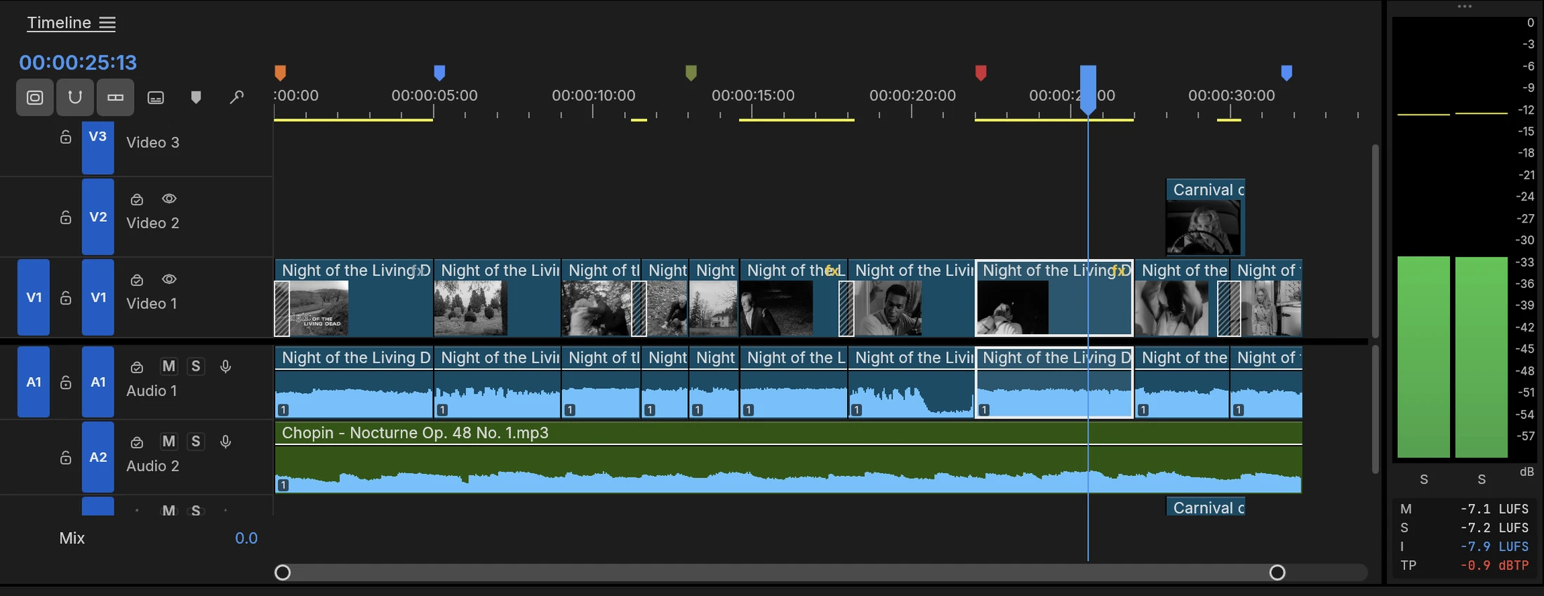
Task: Add a marker with the marker icon
Action: (x=196, y=98)
